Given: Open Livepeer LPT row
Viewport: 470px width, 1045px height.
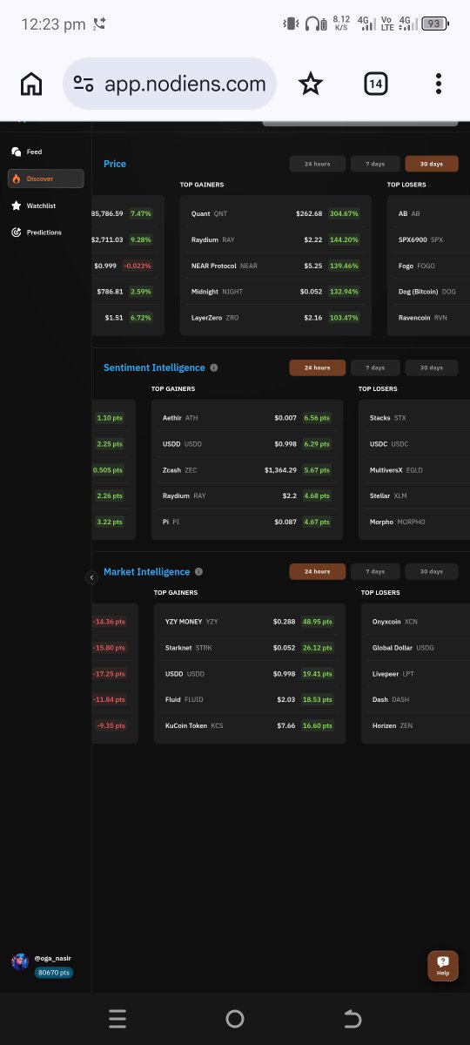Looking at the screenshot, I should (416, 674).
